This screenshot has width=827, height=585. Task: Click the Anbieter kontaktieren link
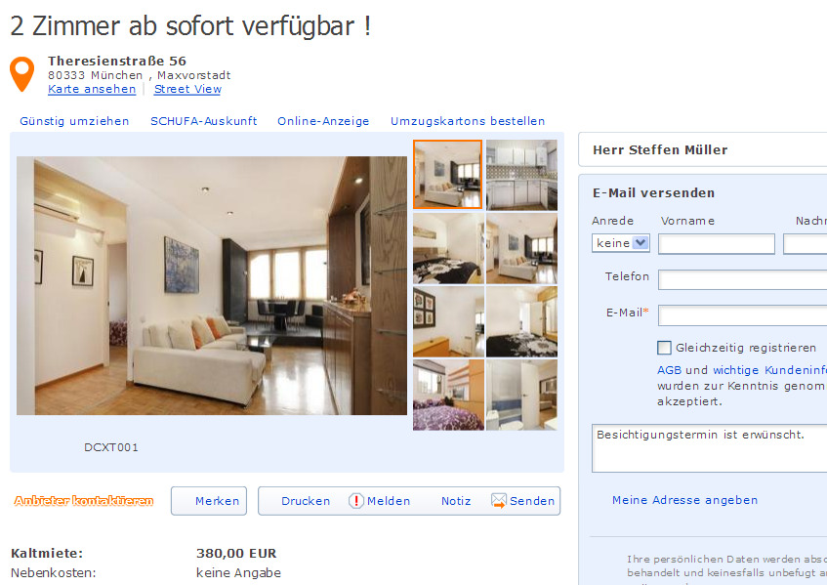tap(83, 501)
